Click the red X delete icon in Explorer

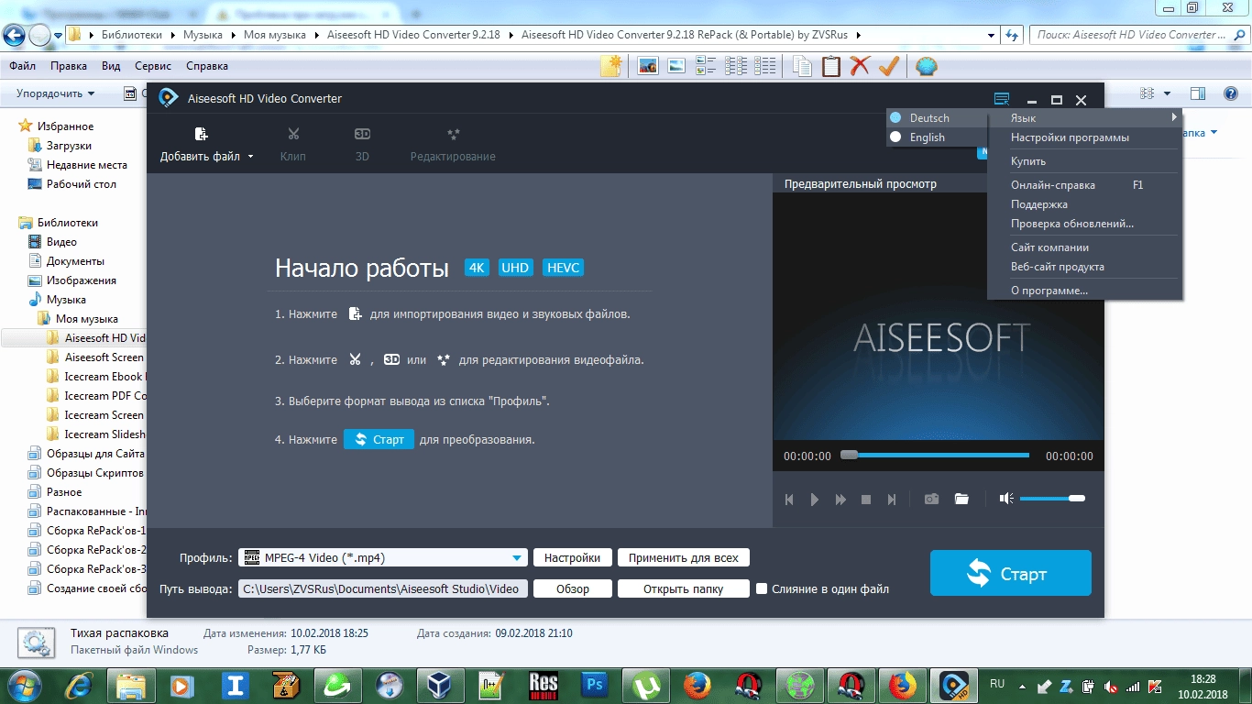pyautogui.click(x=860, y=66)
